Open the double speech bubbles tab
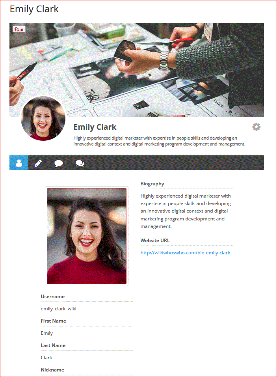 coord(80,164)
